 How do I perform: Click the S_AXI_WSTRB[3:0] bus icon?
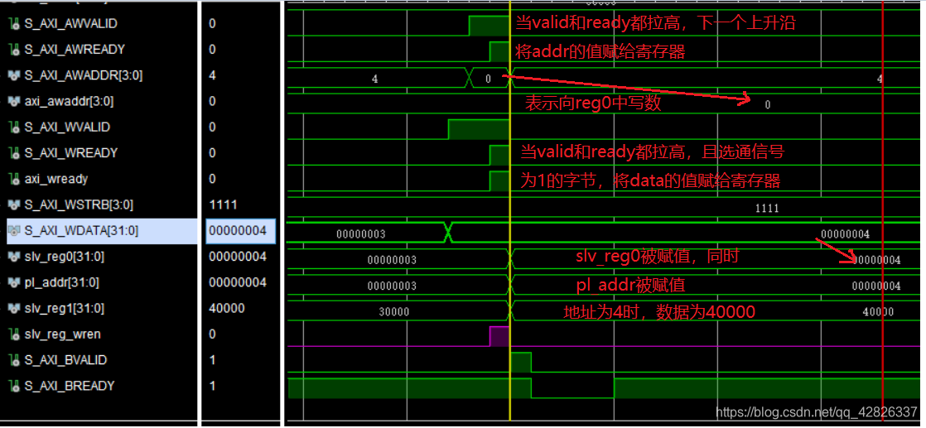tap(14, 204)
